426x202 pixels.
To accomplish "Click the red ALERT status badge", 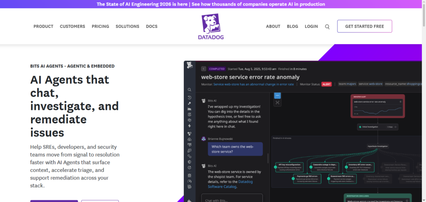I will coord(326,84).
